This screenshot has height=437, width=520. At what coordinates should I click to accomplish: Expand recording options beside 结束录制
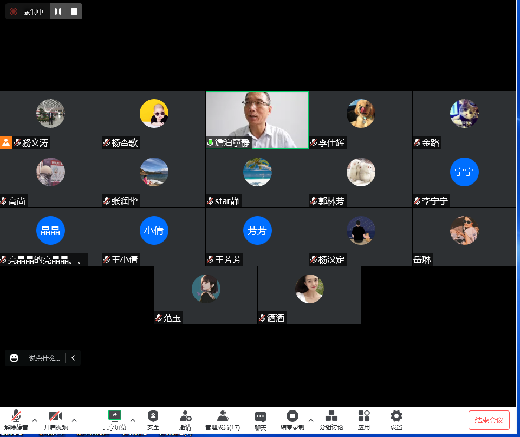310,420
